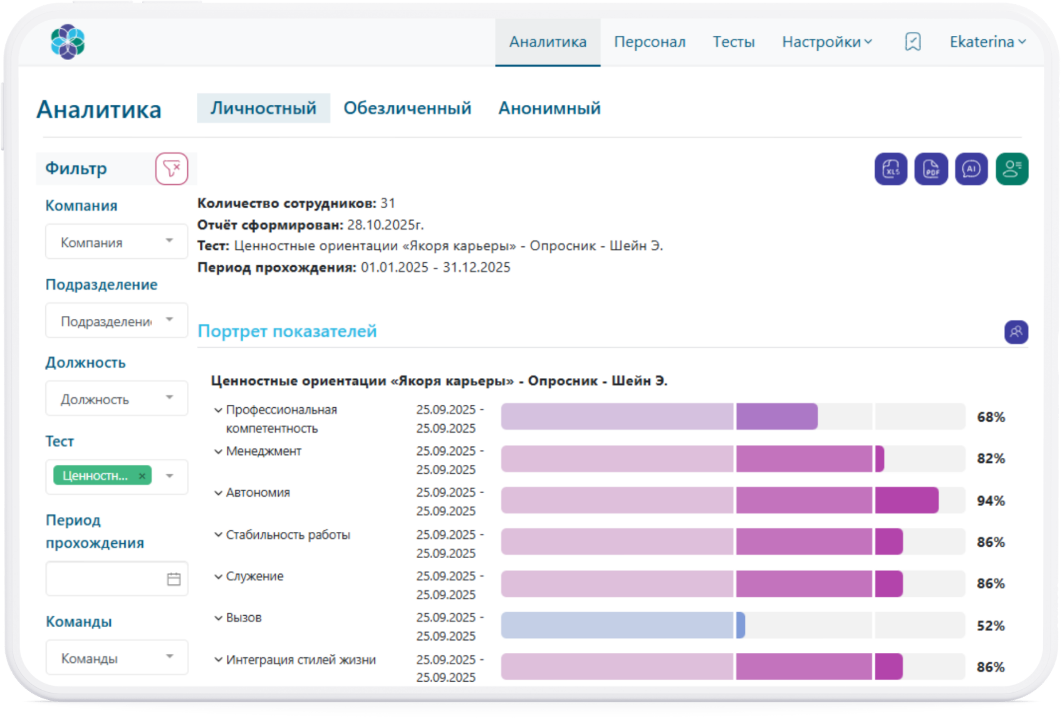The image size is (1061, 719).
Task: Click the clear filter icon
Action: click(x=171, y=168)
